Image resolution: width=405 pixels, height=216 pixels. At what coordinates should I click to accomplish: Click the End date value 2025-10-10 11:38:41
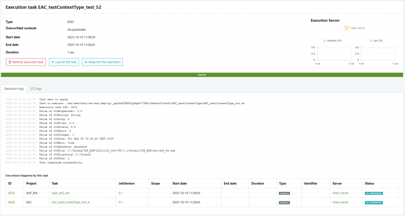(x=81, y=45)
